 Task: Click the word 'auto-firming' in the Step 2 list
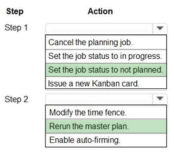tap(98, 140)
